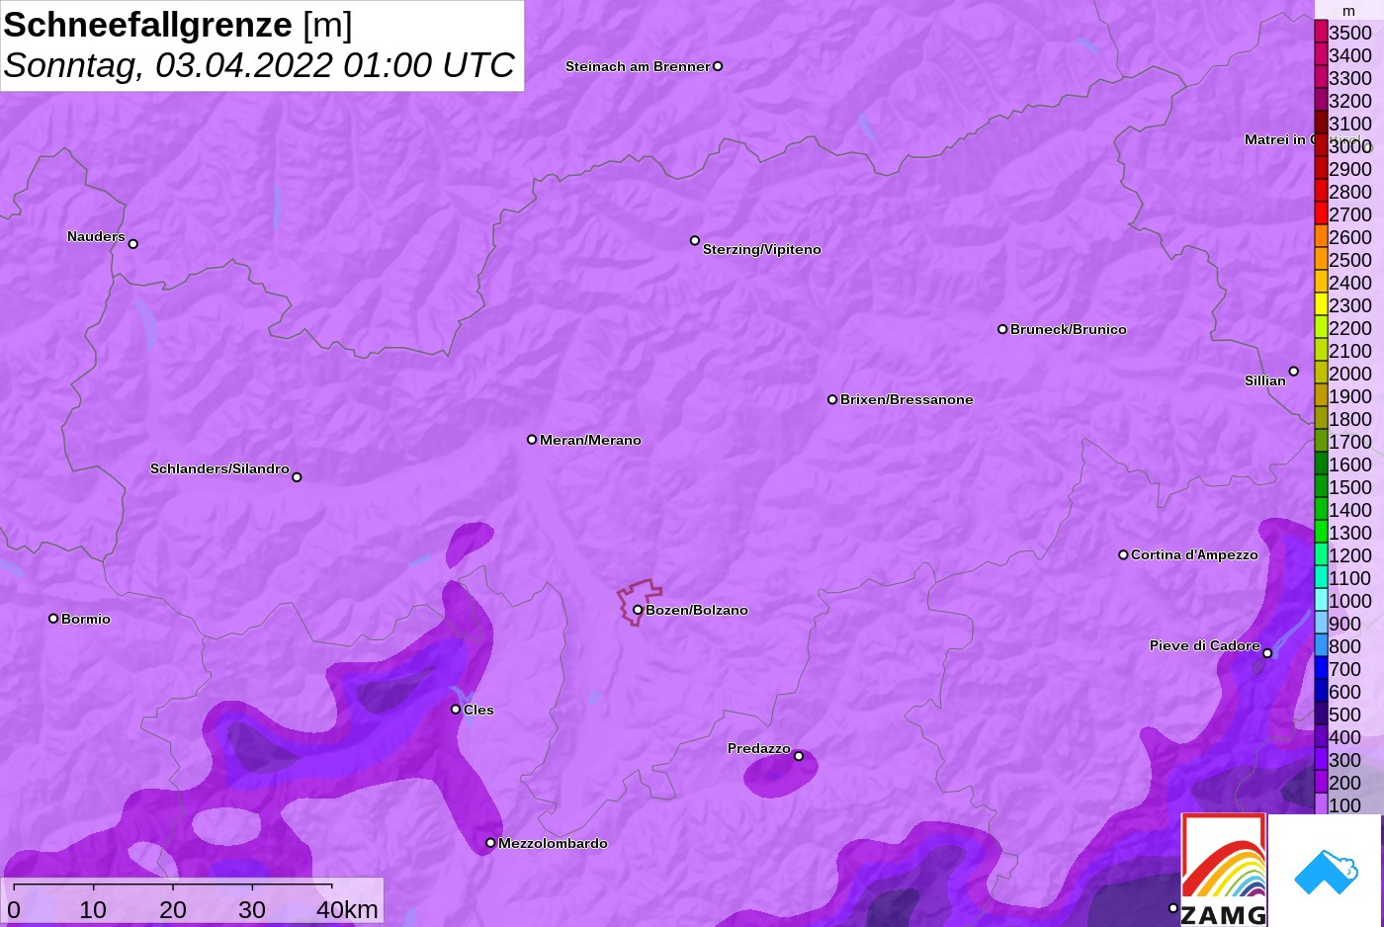Screen dimensions: 1384x927
Task: Click the Schneefallgrenze [m] title
Action: (178, 25)
